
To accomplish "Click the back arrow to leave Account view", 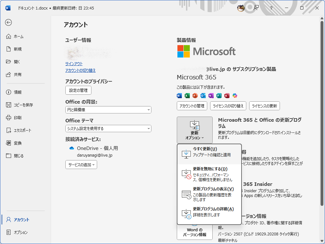I will click(x=9, y=23).
